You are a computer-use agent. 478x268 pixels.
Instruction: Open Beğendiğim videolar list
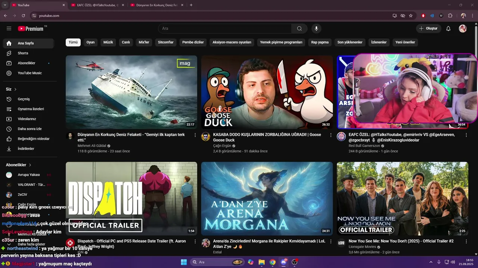point(28,139)
